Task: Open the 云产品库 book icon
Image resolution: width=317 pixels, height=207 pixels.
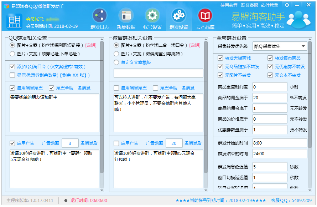Action: (205, 16)
